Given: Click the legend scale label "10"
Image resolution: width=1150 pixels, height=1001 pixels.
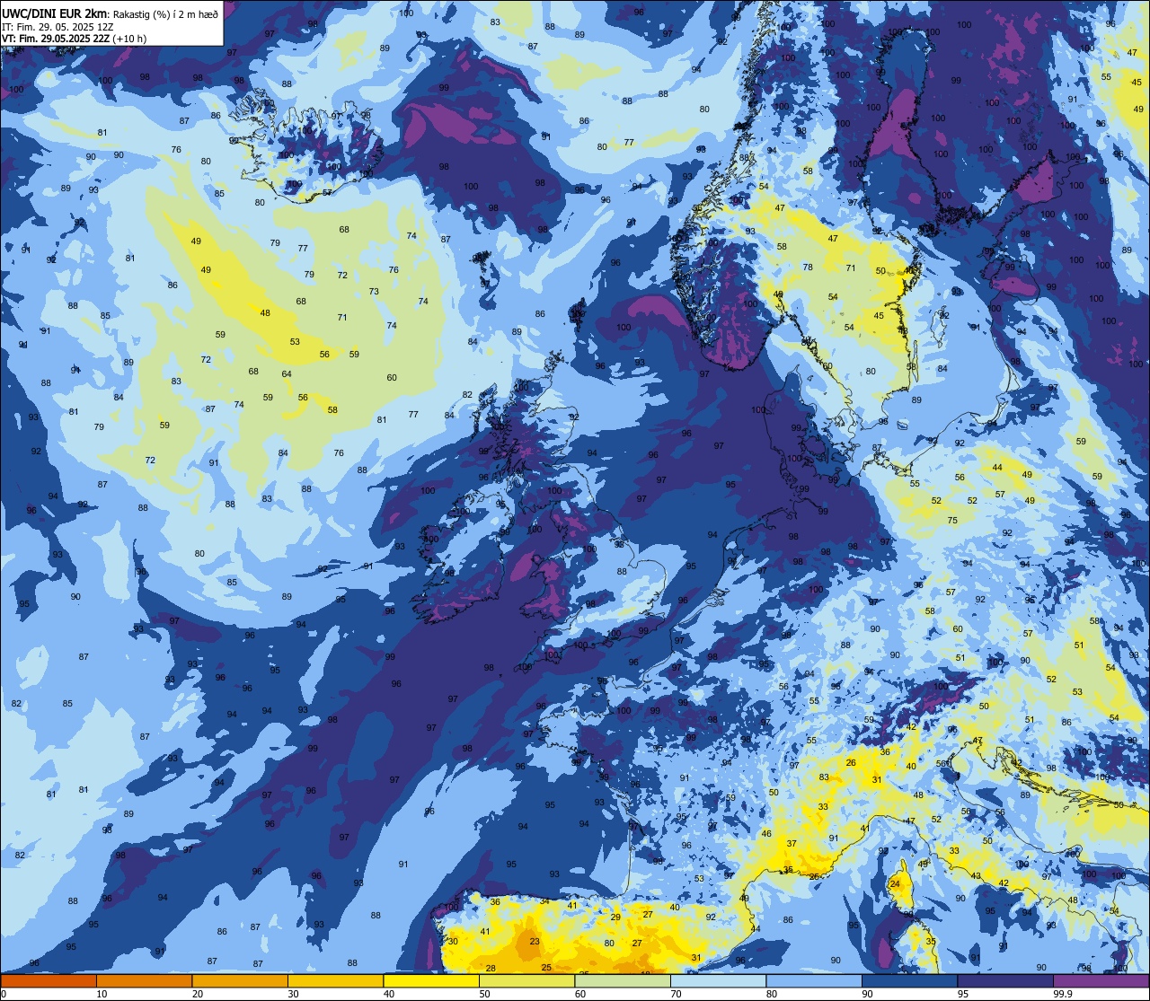Looking at the screenshot, I should pyautogui.click(x=102, y=994).
